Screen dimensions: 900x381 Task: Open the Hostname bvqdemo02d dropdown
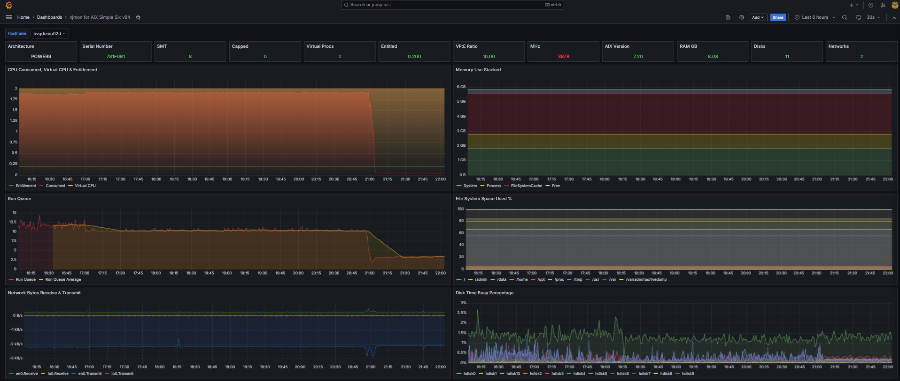pos(49,34)
